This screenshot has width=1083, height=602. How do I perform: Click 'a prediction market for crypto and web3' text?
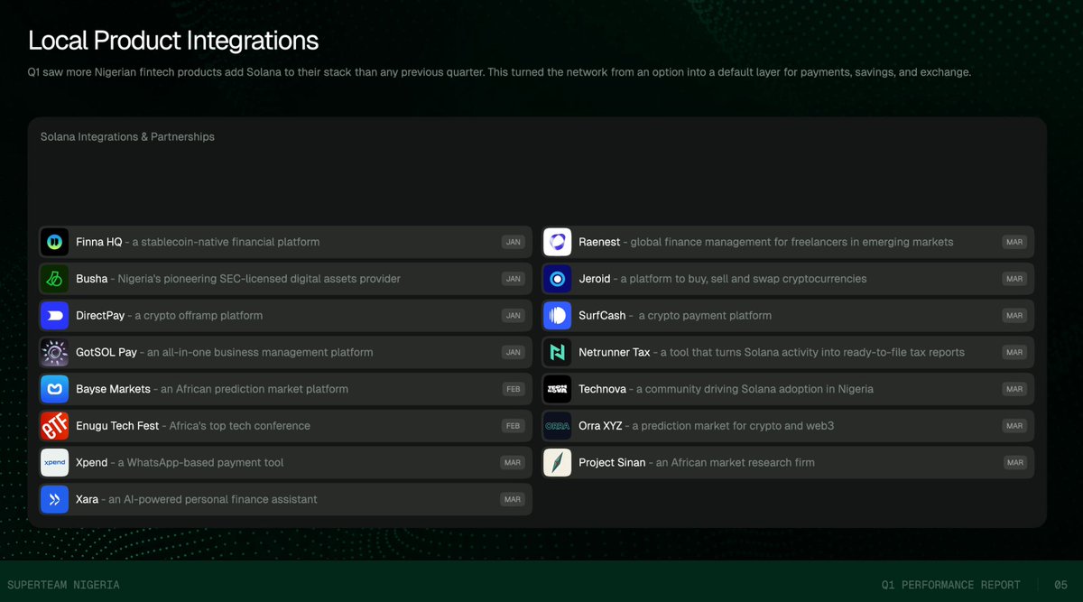coord(733,426)
